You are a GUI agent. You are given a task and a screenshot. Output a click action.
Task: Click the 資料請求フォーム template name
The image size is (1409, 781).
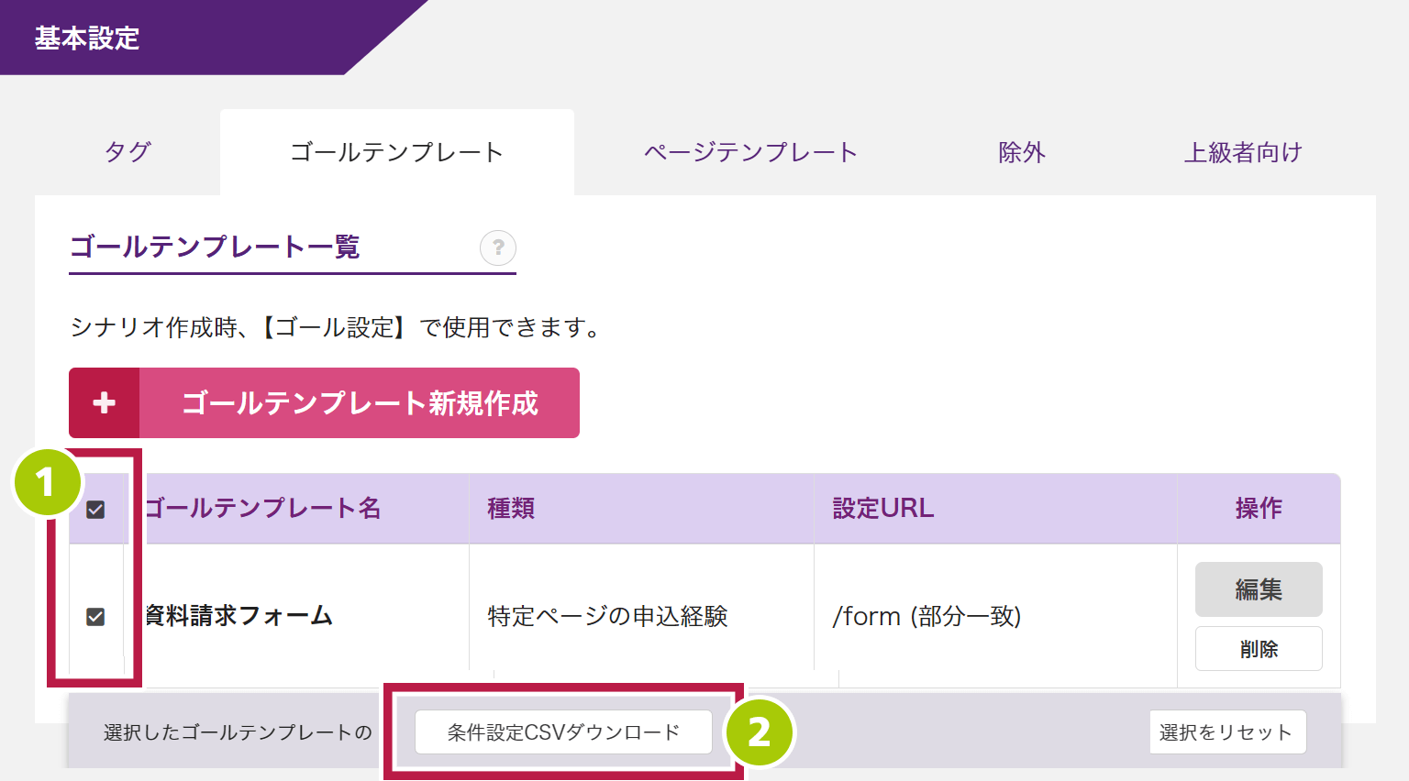pos(239,616)
